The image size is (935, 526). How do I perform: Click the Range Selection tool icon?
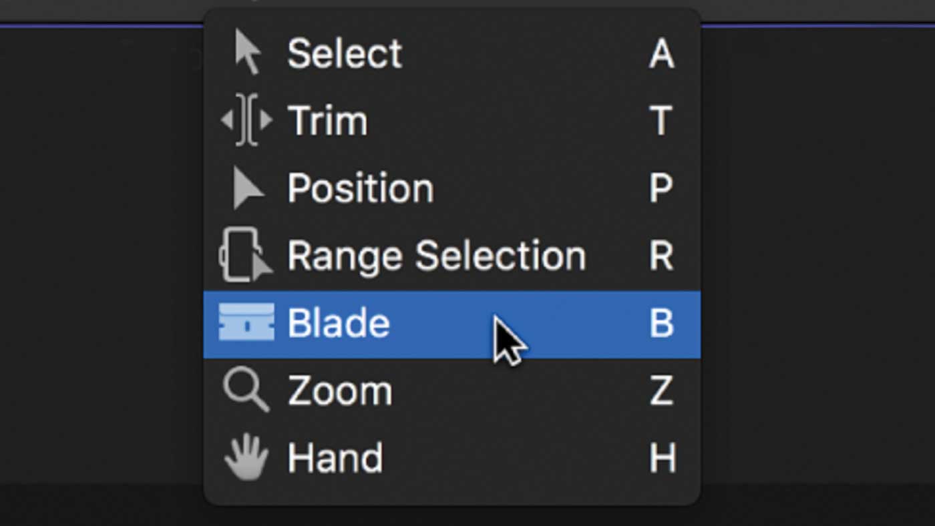coord(246,256)
